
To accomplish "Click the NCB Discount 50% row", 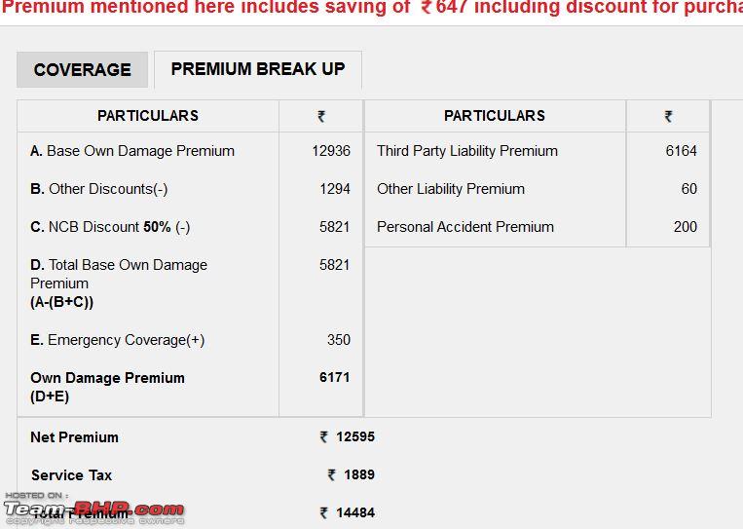I will 190,227.
